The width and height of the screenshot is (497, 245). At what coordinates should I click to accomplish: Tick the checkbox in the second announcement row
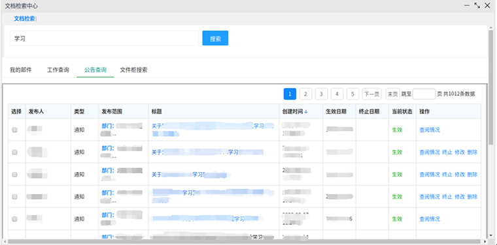(x=14, y=152)
